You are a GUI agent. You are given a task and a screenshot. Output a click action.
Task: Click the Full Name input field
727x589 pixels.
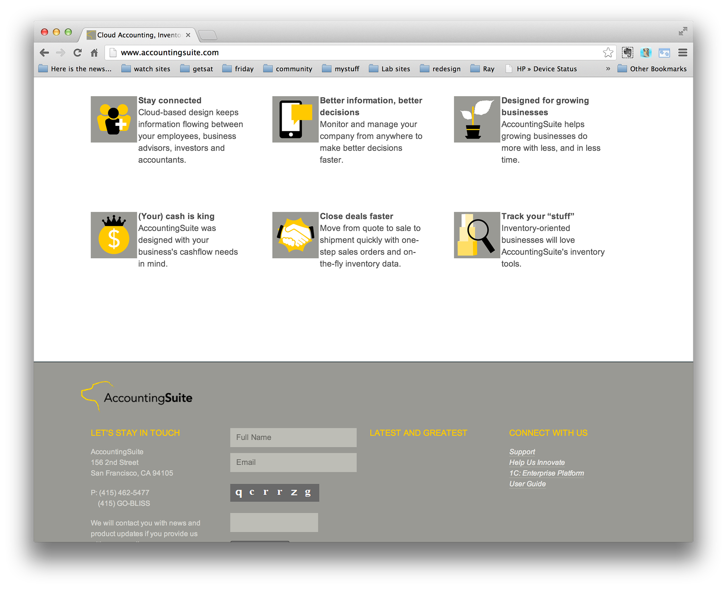coord(293,437)
